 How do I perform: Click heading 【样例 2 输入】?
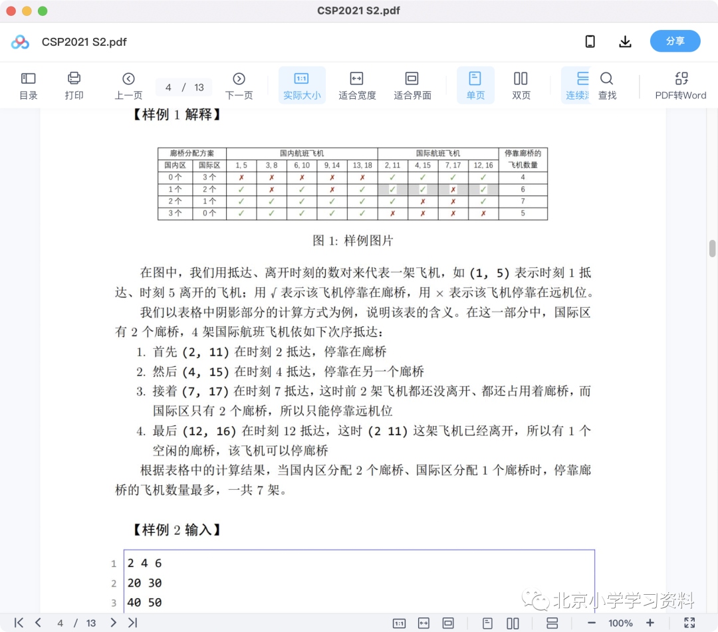[177, 530]
